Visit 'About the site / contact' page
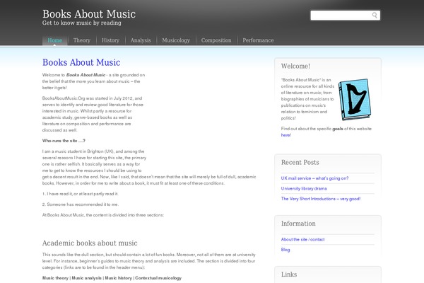This screenshot has width=424, height=283. coord(302,239)
